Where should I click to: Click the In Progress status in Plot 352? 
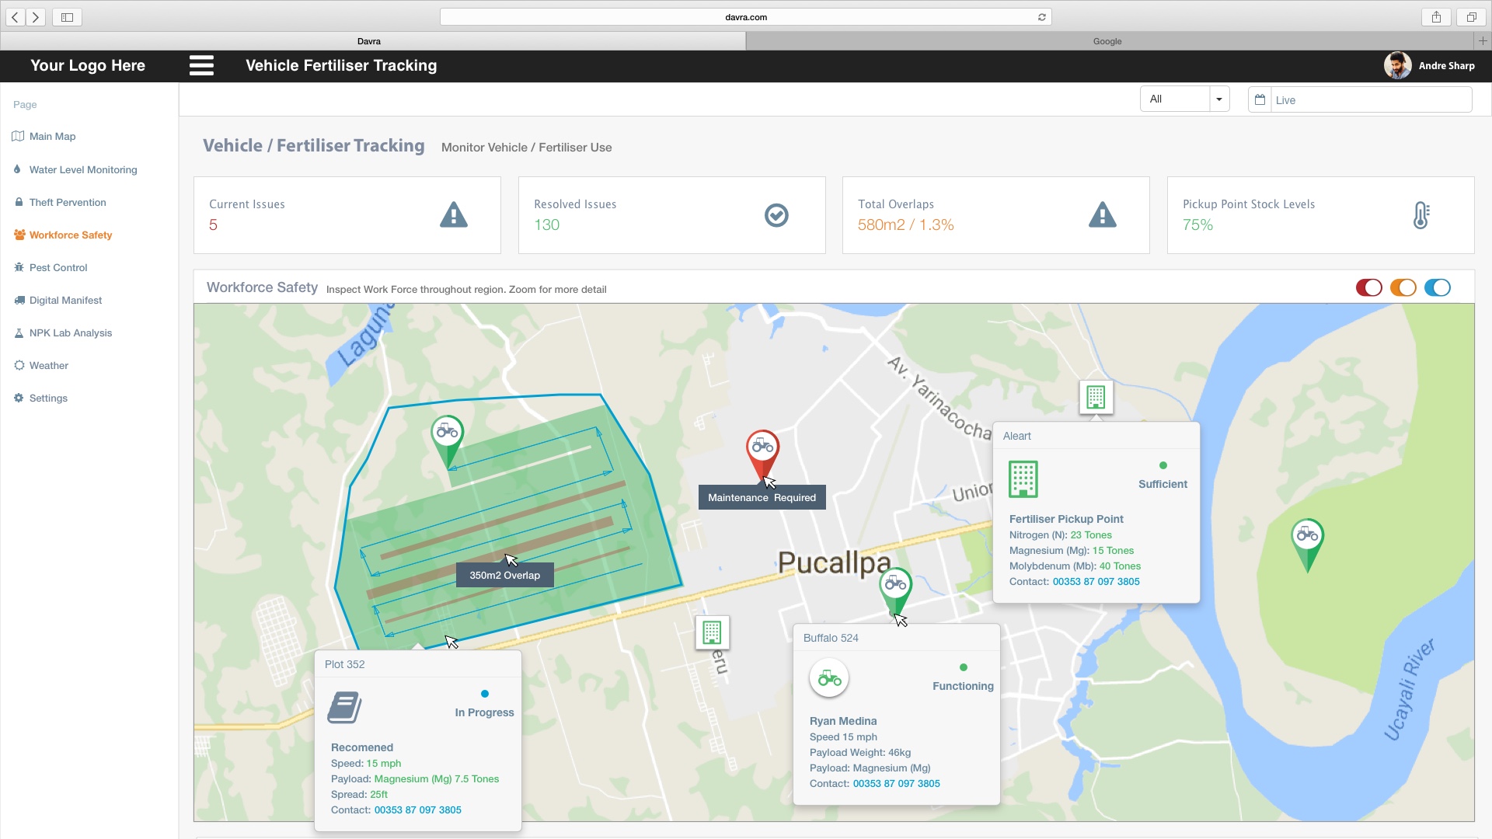(485, 713)
